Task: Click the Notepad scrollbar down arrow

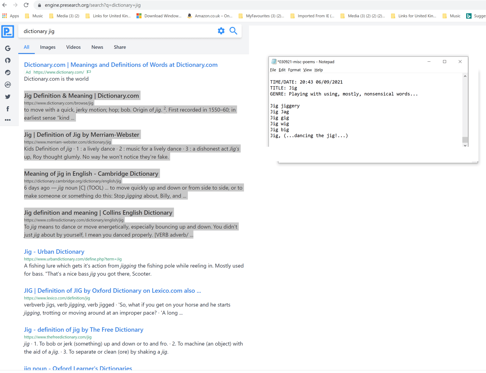Action: [x=465, y=146]
